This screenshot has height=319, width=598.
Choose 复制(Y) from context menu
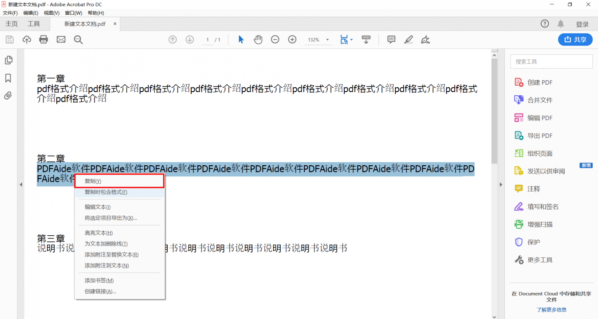point(120,181)
